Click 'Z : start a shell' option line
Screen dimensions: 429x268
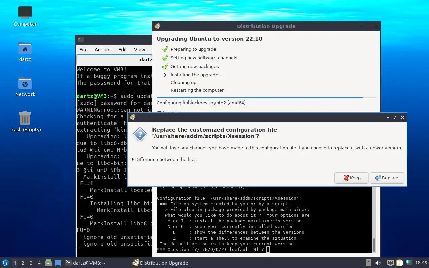pos(234,238)
